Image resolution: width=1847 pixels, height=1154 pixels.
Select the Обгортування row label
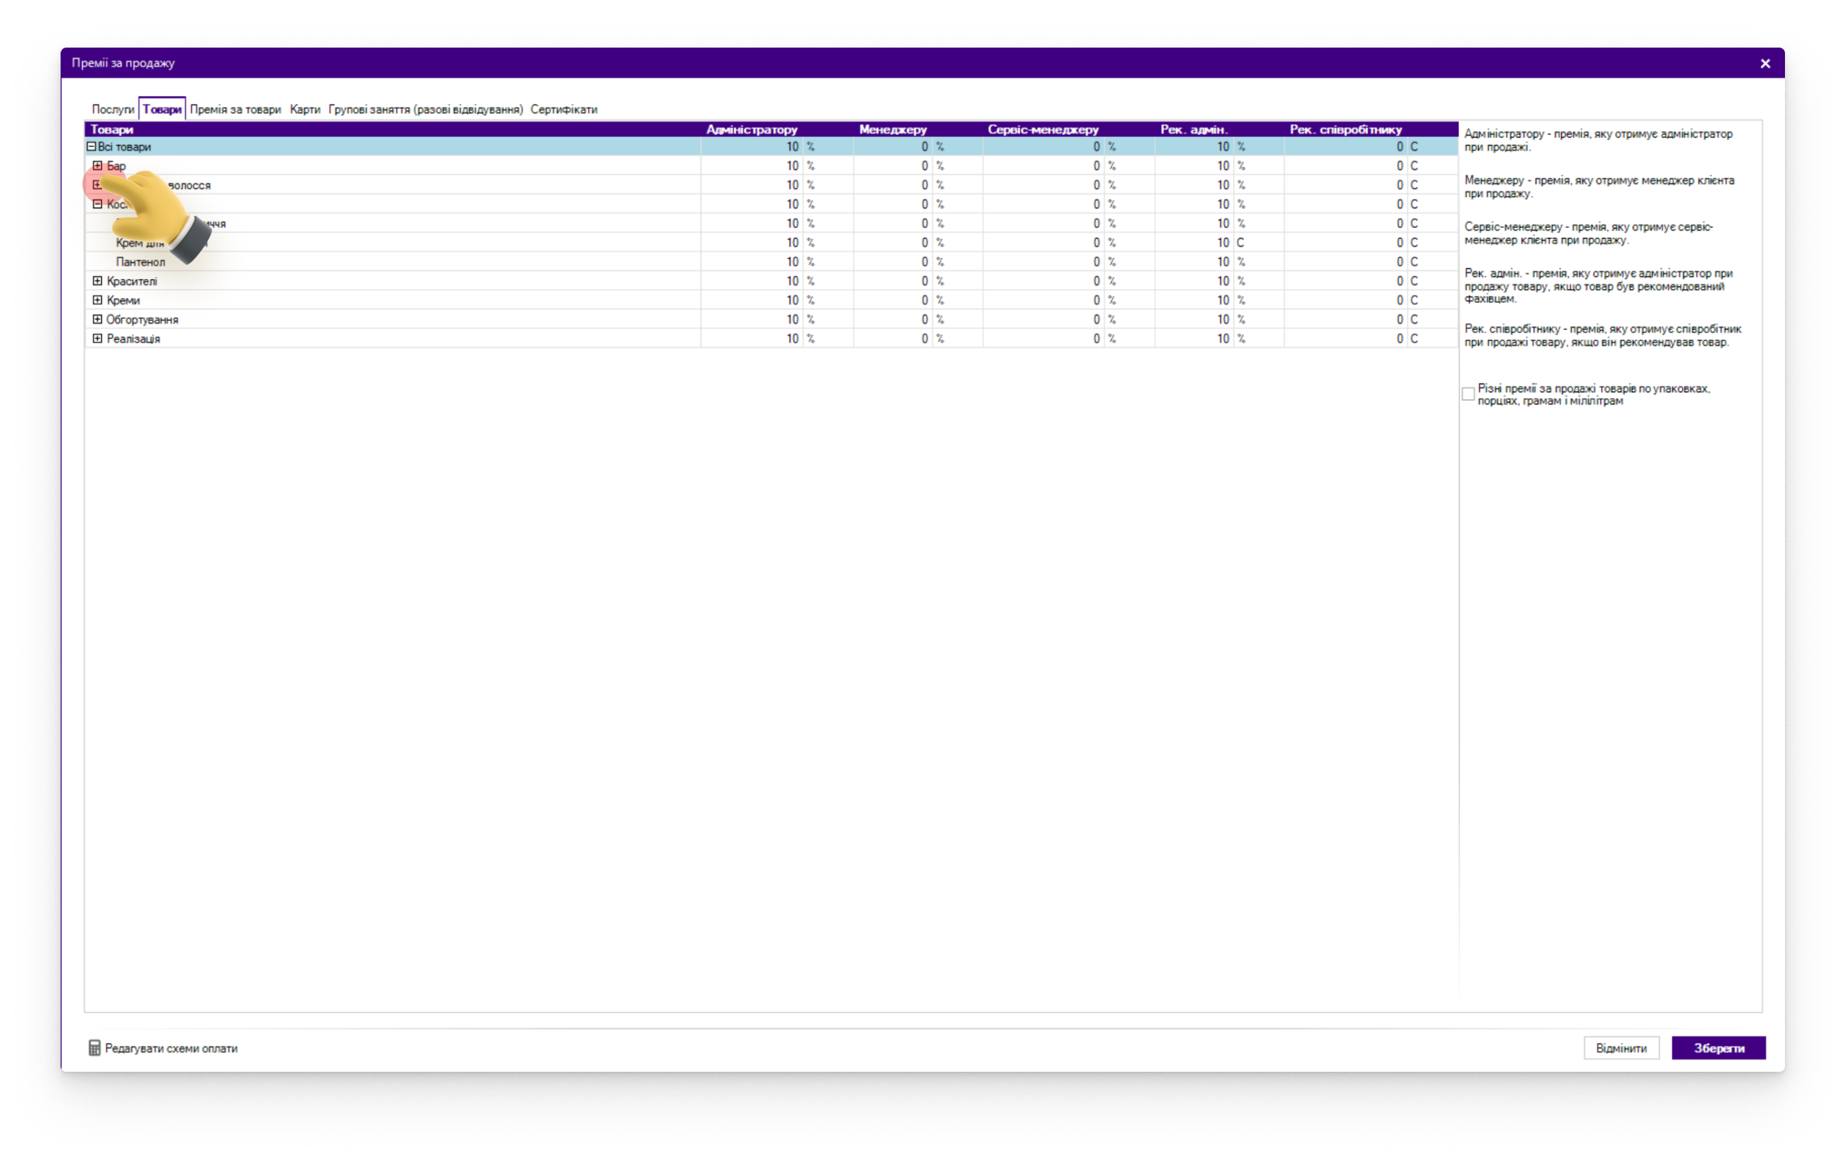[x=142, y=319]
